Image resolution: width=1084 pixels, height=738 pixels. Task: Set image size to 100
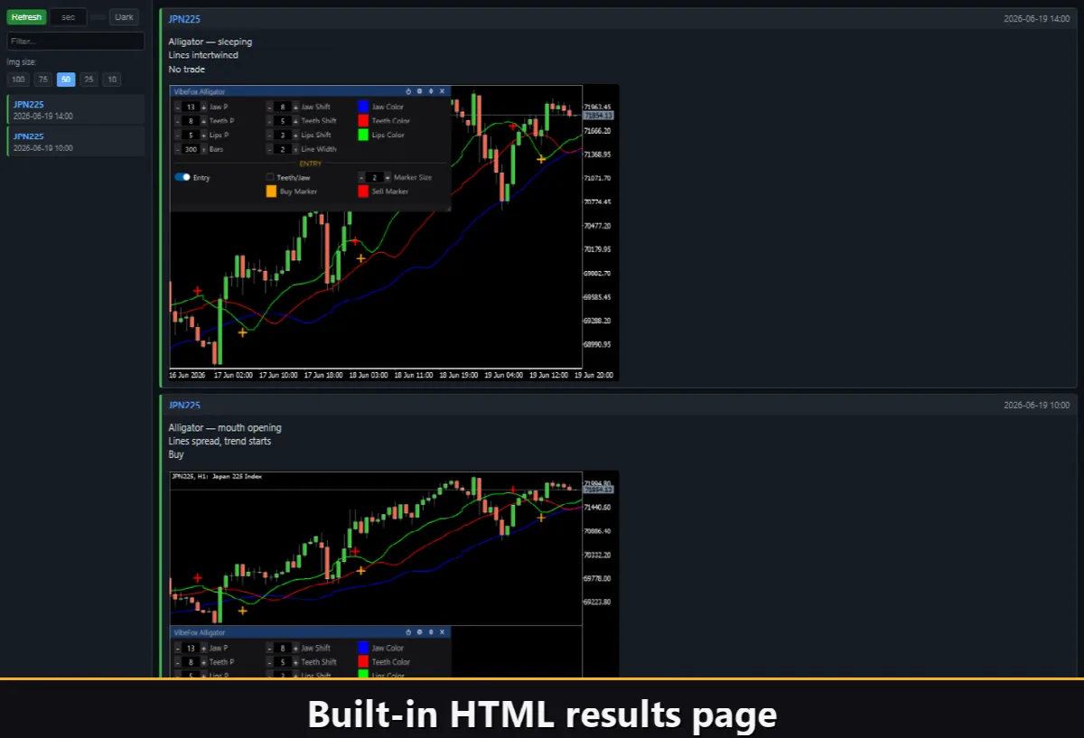tap(18, 79)
